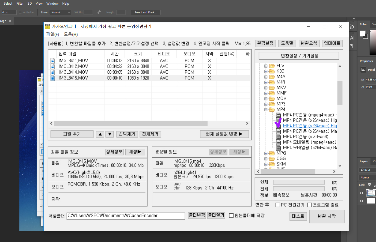376x242 pixels.
Task: Enable PC 전원끄기 checkbox
Action: (278, 205)
